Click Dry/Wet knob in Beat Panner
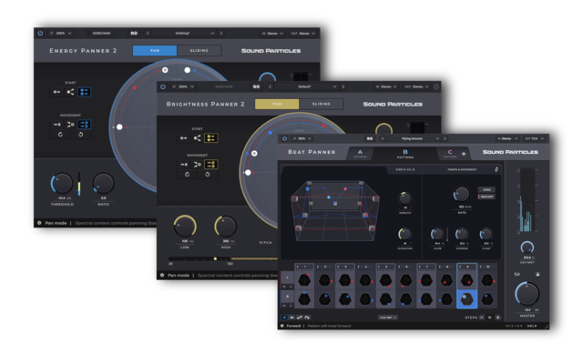 click(527, 247)
